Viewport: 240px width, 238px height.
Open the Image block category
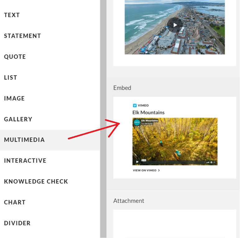(x=14, y=98)
